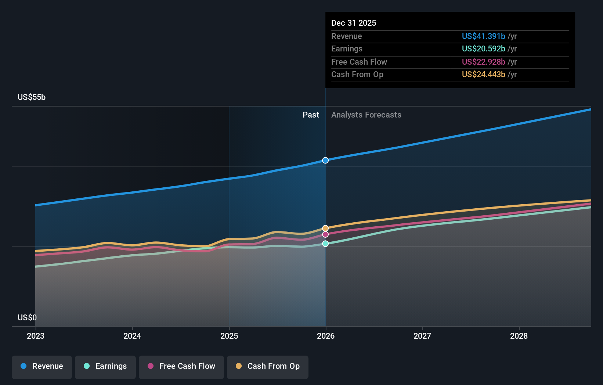Select the blue Revenue marker on the chart
The width and height of the screenshot is (603, 385).
click(x=325, y=160)
